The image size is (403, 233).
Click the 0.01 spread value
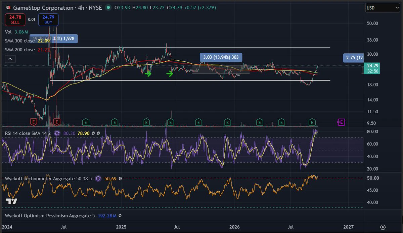32,19
